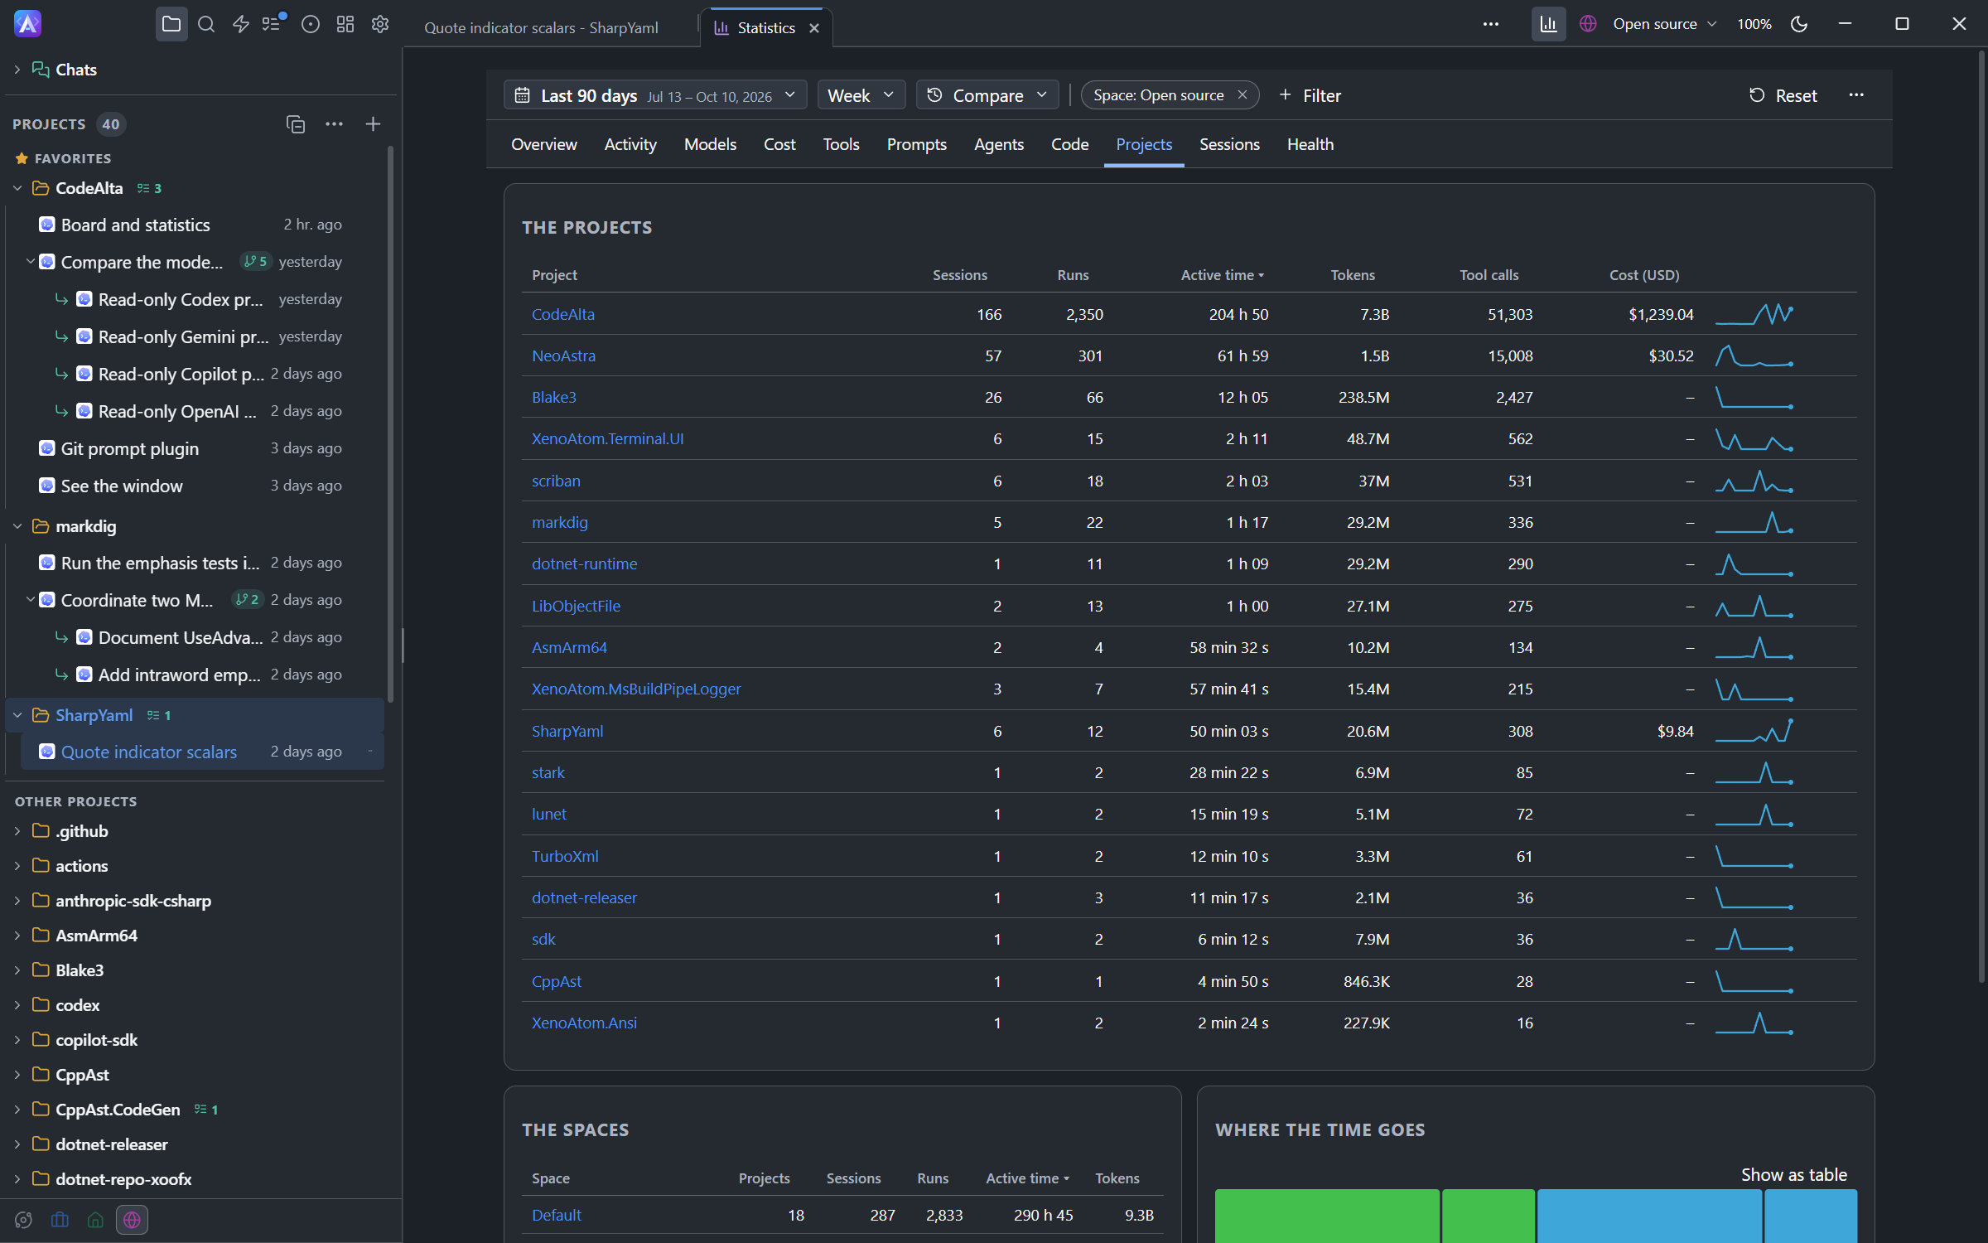Screen dimensions: 1988x1243
Task: Expand the Chats section
Action: [17, 70]
